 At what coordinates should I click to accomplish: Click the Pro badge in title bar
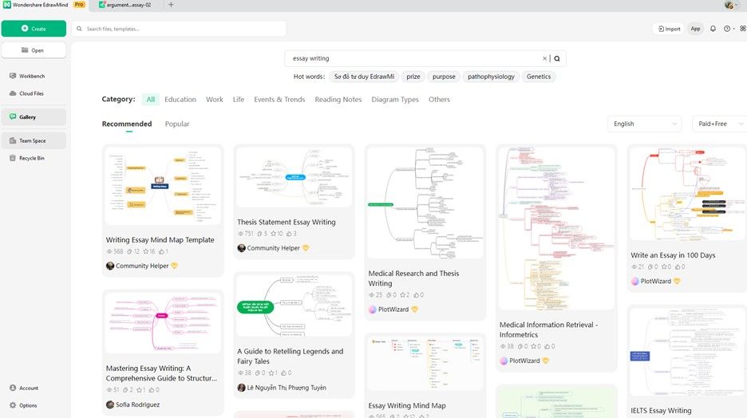click(x=79, y=4)
